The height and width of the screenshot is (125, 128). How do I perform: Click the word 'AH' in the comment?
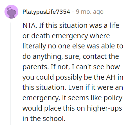click(x=111, y=77)
